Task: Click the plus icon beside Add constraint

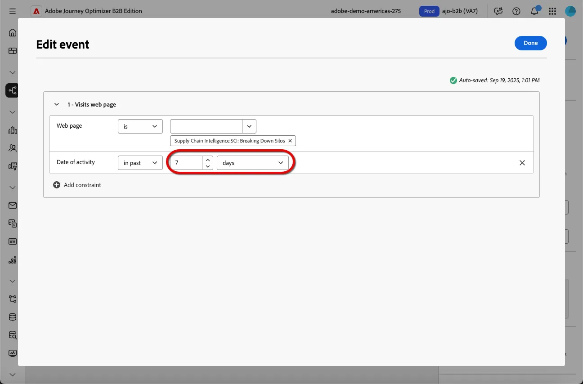Action: point(57,185)
